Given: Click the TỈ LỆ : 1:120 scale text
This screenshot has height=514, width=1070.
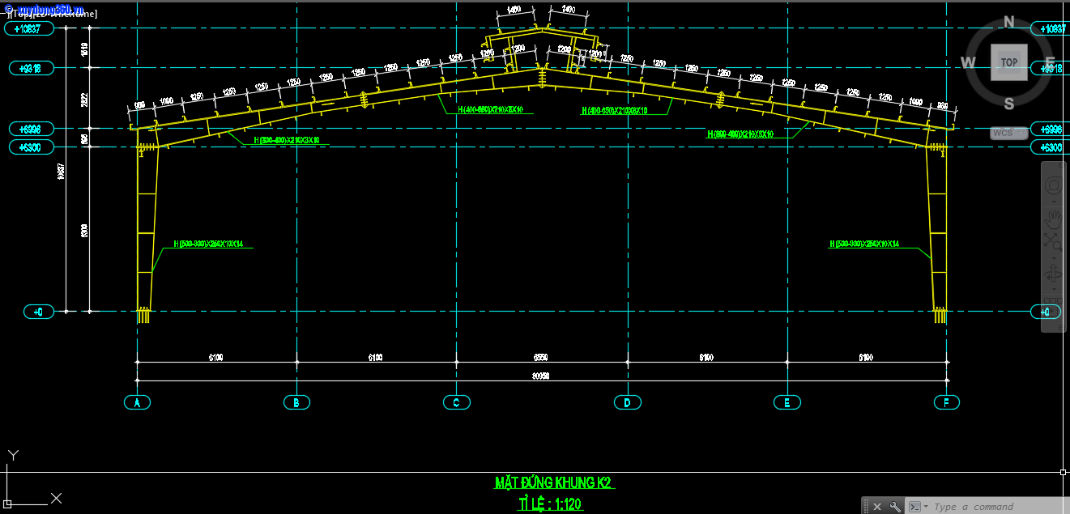Looking at the screenshot, I should pos(551,504).
